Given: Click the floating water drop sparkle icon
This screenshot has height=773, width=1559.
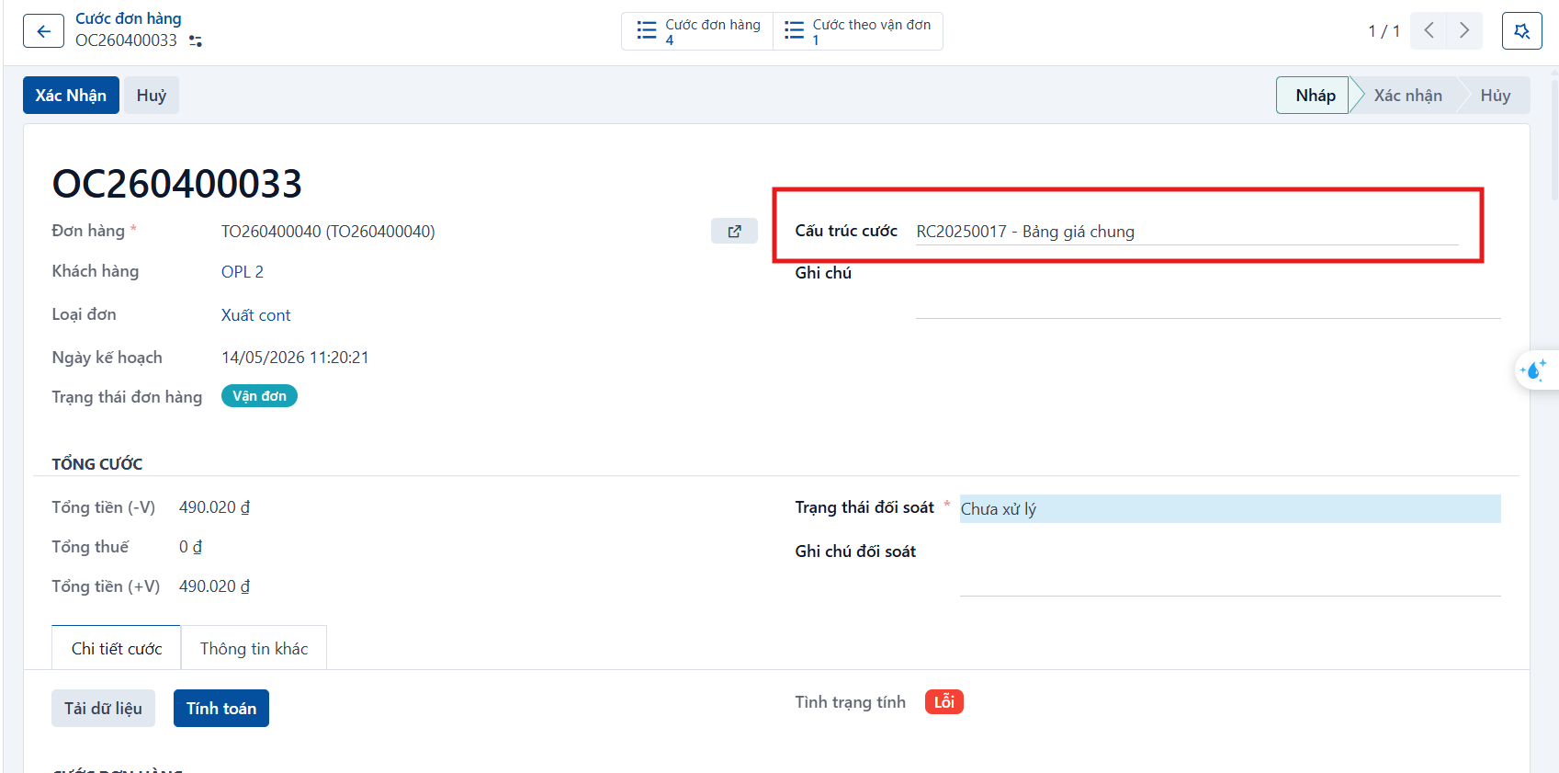Looking at the screenshot, I should click(x=1533, y=369).
